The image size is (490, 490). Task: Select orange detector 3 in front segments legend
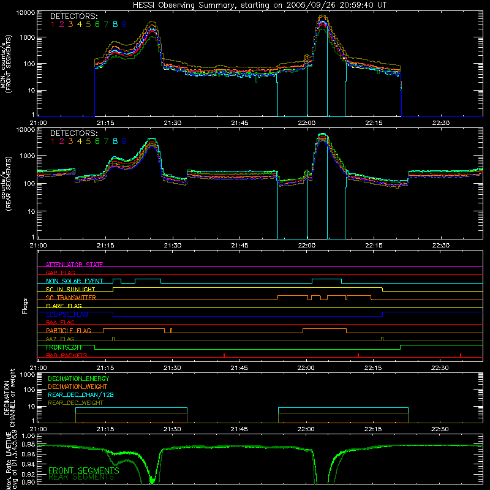point(70,24)
